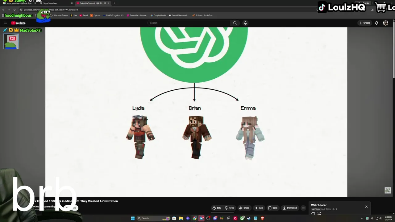Open the Gemini Watermark bookmark
395x222 pixels.
(x=179, y=15)
